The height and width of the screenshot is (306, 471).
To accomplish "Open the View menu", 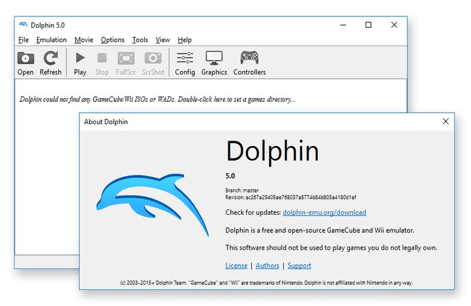I will pyautogui.click(x=163, y=39).
